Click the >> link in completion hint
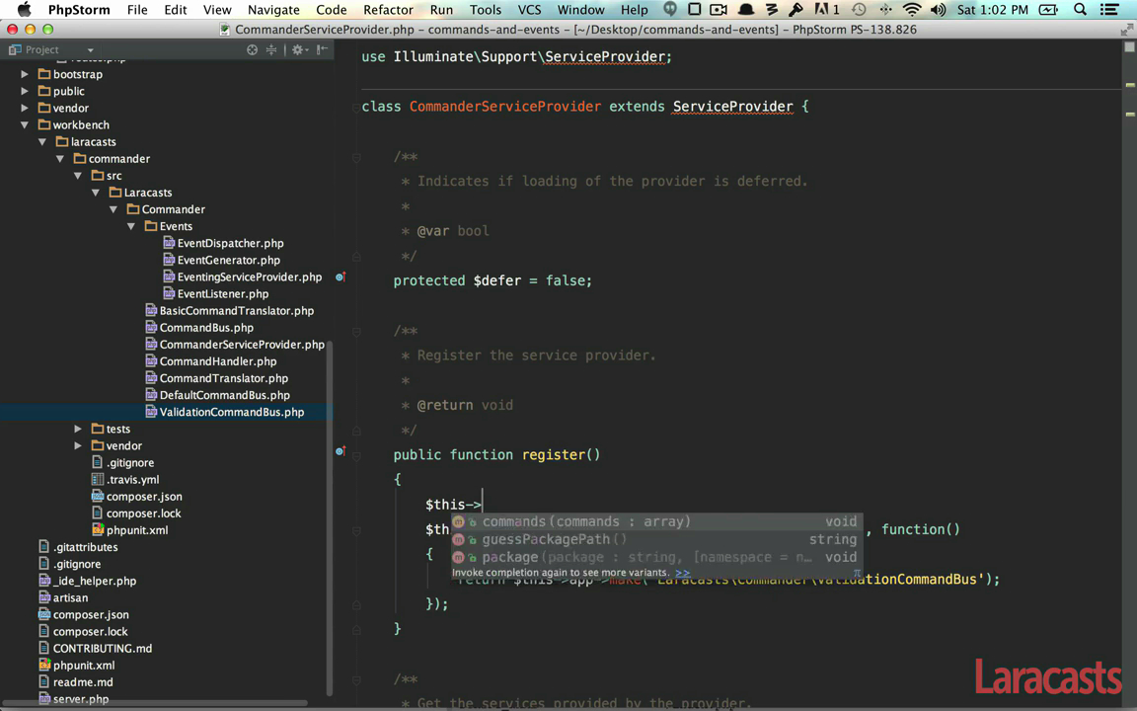 tap(682, 573)
